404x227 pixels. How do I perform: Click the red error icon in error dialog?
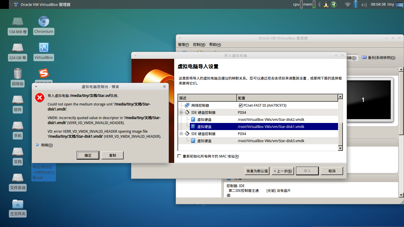point(40,98)
